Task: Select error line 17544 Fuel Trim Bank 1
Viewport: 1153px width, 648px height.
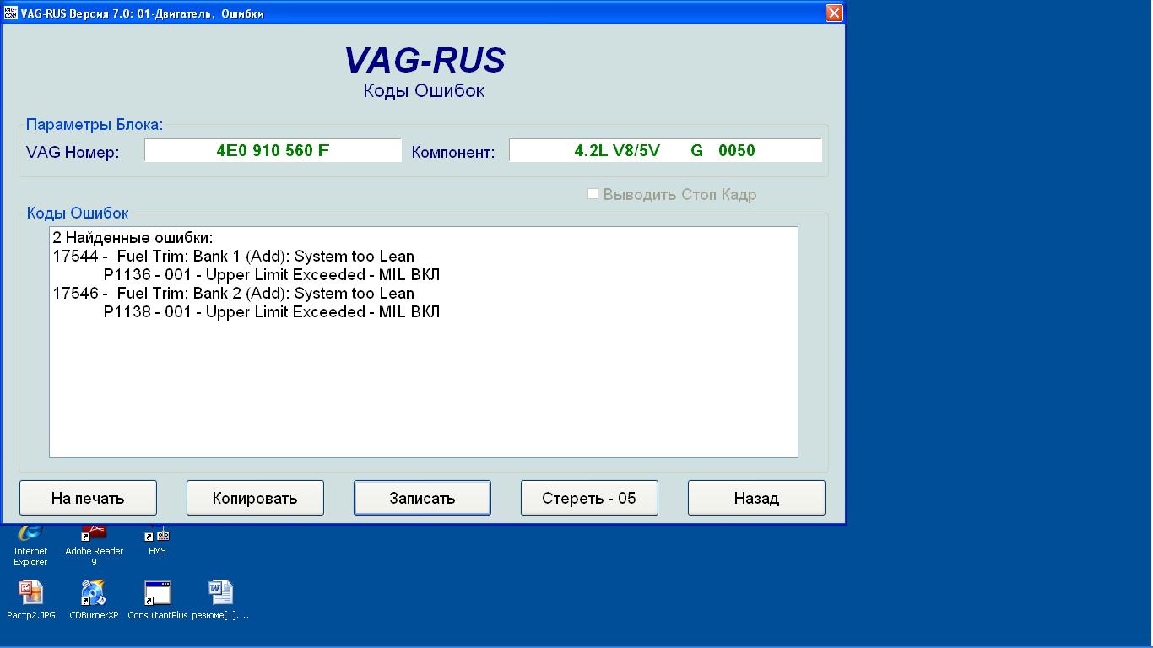Action: click(234, 256)
